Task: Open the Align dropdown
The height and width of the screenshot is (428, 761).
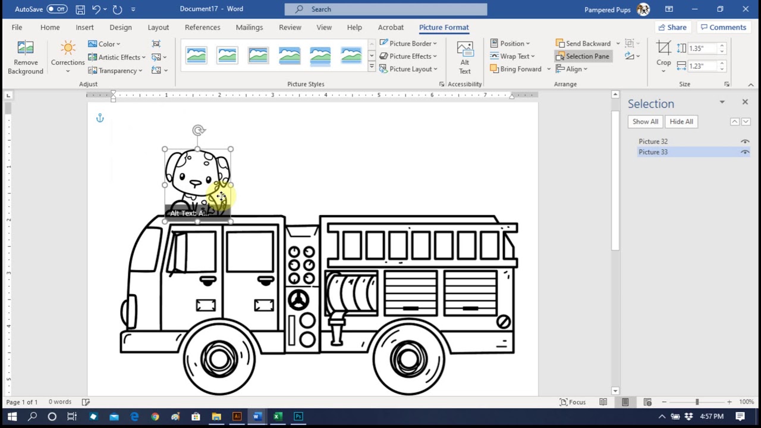Action: point(571,69)
